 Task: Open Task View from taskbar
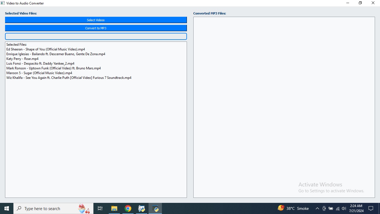100,208
